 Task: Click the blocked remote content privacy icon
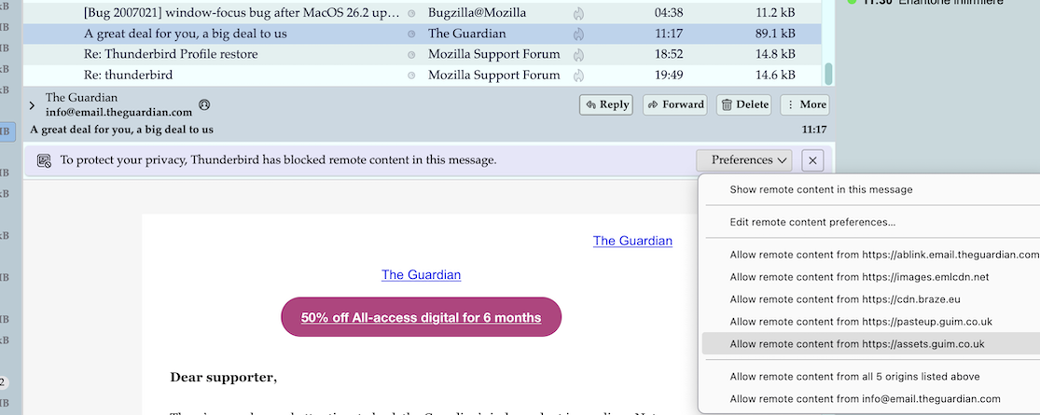pos(44,160)
